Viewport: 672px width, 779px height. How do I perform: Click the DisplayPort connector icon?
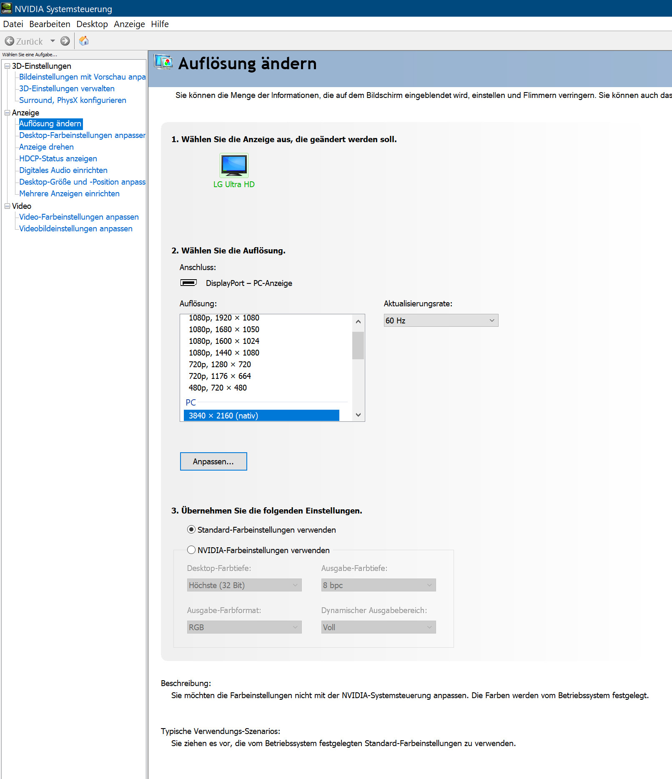click(188, 283)
